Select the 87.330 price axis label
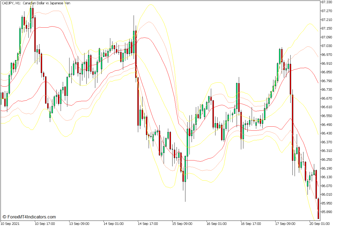The image size is (337, 227). pos(327,2)
